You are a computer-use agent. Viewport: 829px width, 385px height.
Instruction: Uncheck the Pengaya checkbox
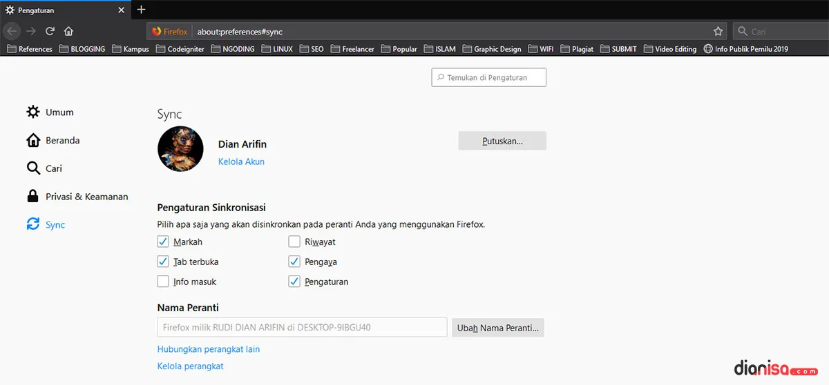point(294,261)
